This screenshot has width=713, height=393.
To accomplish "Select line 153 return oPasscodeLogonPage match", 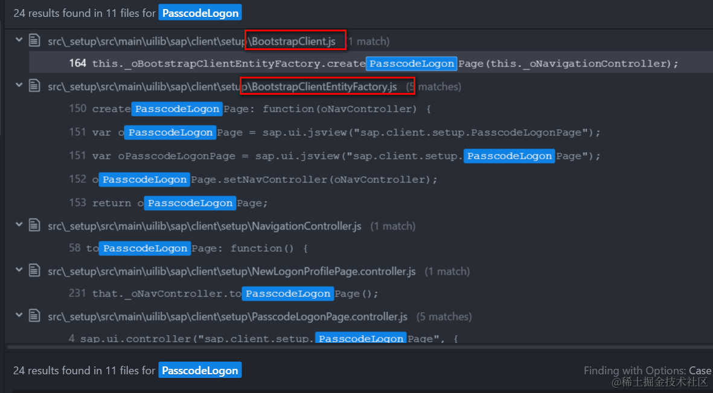I will pyautogui.click(x=168, y=203).
